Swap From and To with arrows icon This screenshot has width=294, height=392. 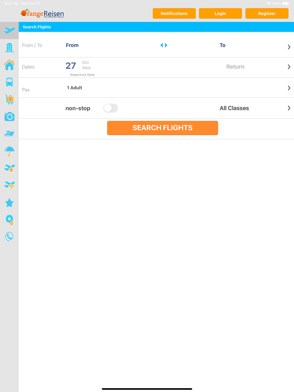(x=164, y=45)
